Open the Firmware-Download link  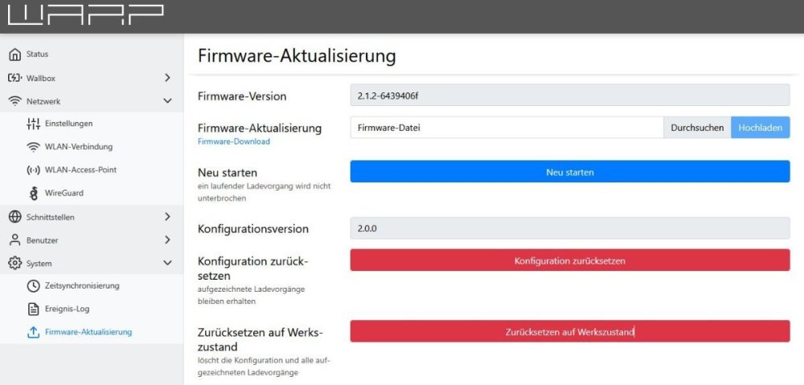233,141
